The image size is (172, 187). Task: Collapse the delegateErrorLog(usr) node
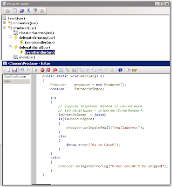(10, 37)
